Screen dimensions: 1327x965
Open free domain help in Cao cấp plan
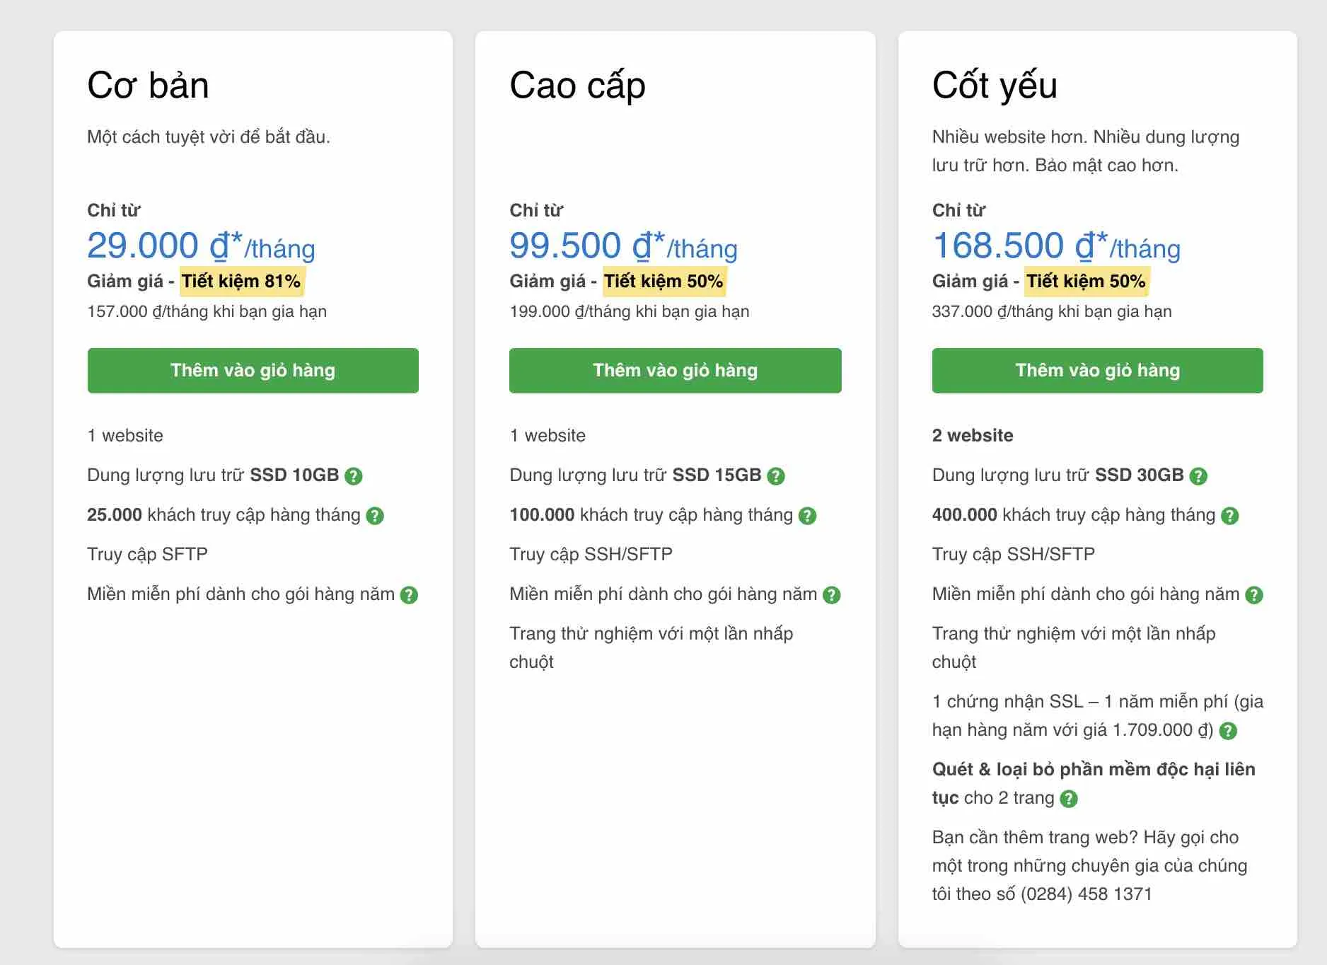pos(832,595)
